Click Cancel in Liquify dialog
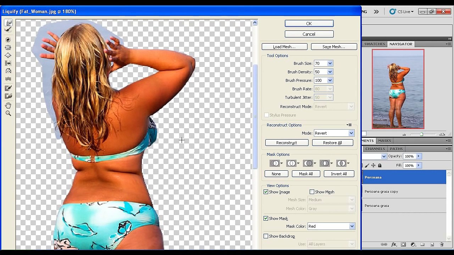 [309, 34]
